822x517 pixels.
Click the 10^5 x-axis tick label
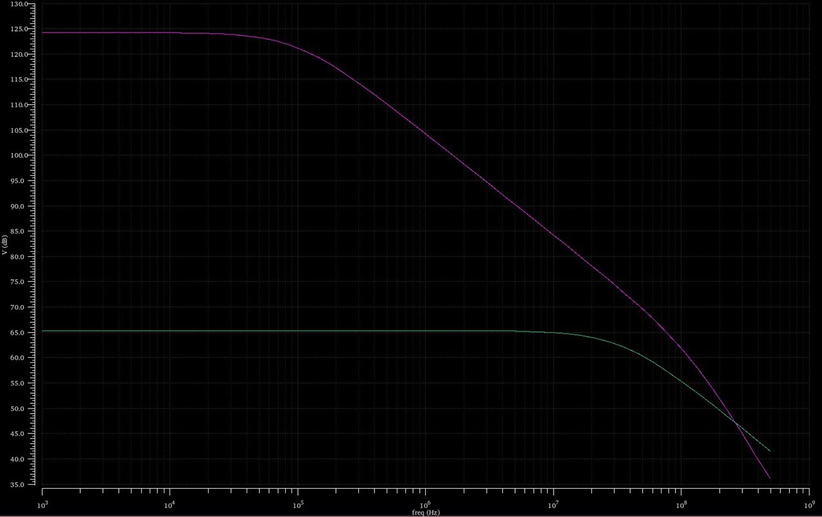[297, 505]
